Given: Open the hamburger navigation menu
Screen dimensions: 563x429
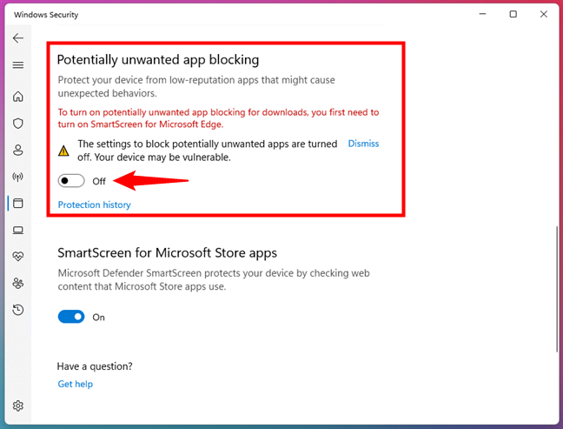Looking at the screenshot, I should (18, 65).
